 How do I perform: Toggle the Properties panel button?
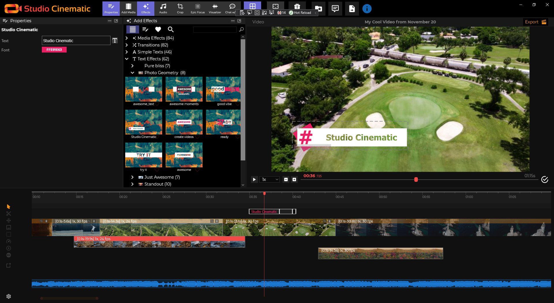pos(111,8)
